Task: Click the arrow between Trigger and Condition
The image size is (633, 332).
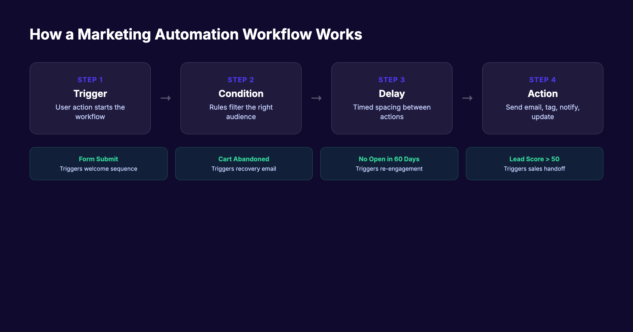Action: [x=166, y=98]
